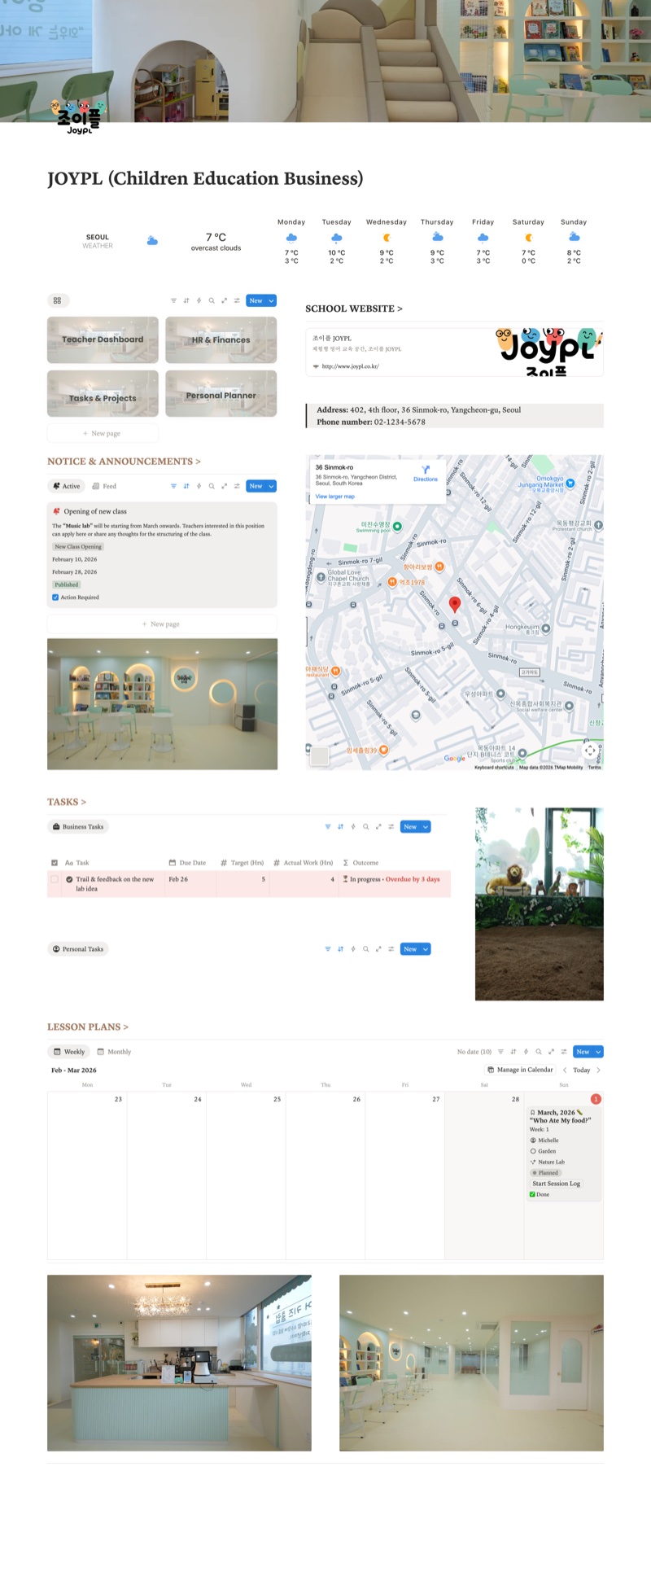Click the gallery view icon above Teacher Dashboard
The width and height of the screenshot is (651, 1589).
tap(58, 300)
